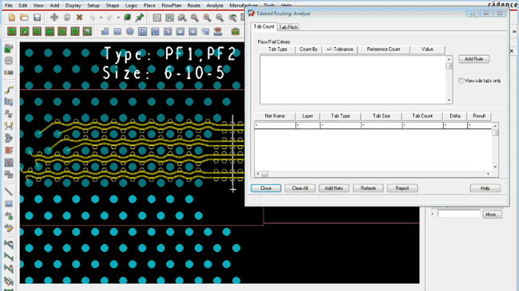Click the Report button
519x291 pixels.
click(402, 188)
